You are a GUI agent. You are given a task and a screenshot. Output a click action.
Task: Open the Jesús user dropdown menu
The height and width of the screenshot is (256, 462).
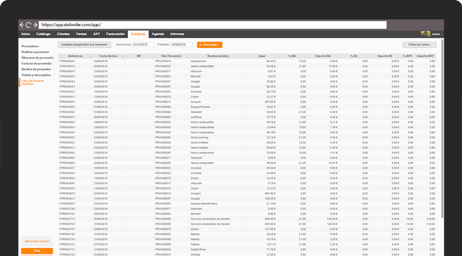pos(437,34)
